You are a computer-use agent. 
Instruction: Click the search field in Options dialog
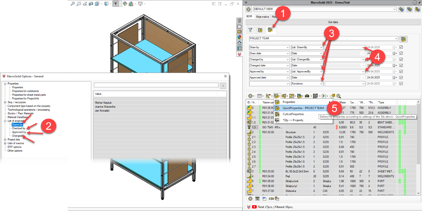pos(156,85)
